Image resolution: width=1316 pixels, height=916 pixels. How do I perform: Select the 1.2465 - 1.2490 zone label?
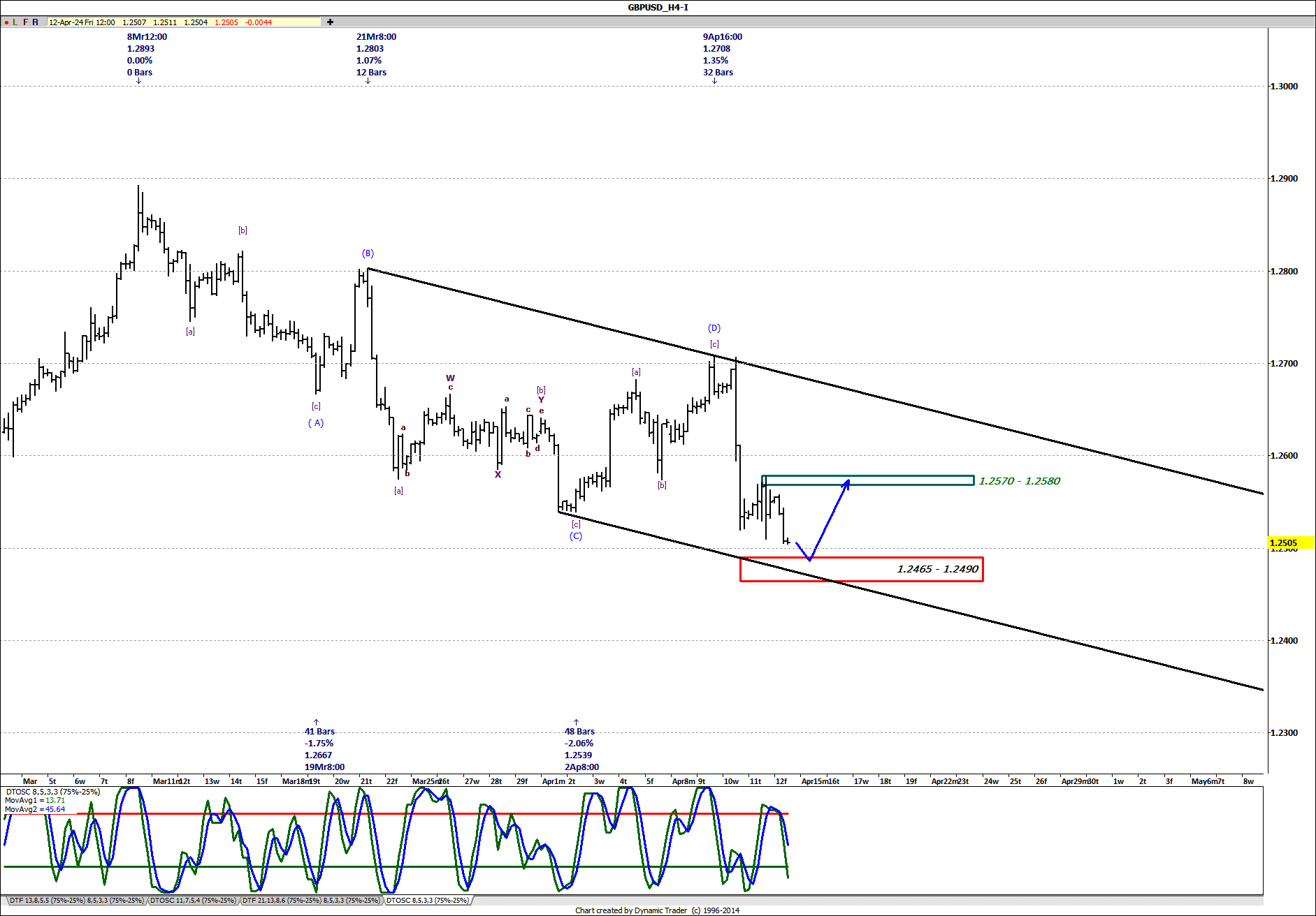[938, 569]
